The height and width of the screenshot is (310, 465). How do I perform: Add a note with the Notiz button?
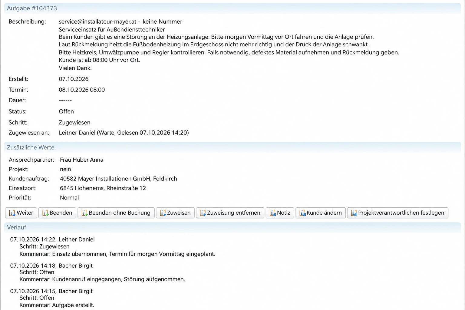click(280, 213)
